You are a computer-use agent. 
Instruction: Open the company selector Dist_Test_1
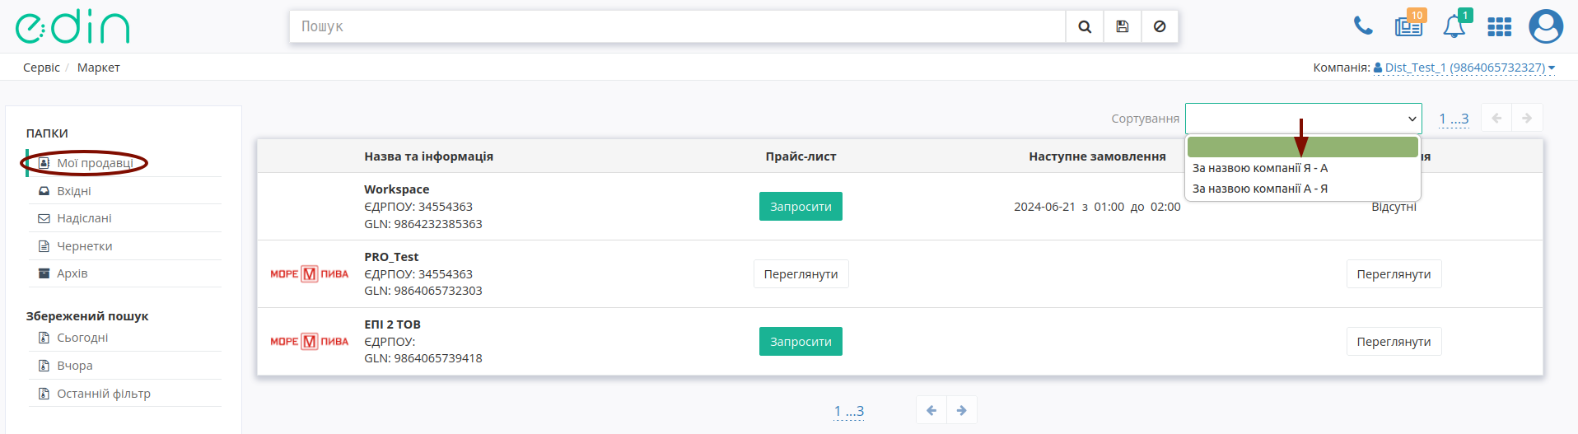(x=1464, y=68)
